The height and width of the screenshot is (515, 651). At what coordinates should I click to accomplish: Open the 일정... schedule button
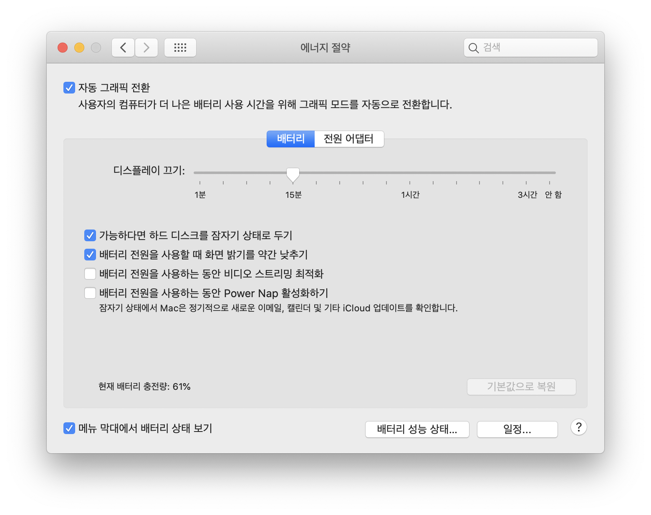(517, 429)
